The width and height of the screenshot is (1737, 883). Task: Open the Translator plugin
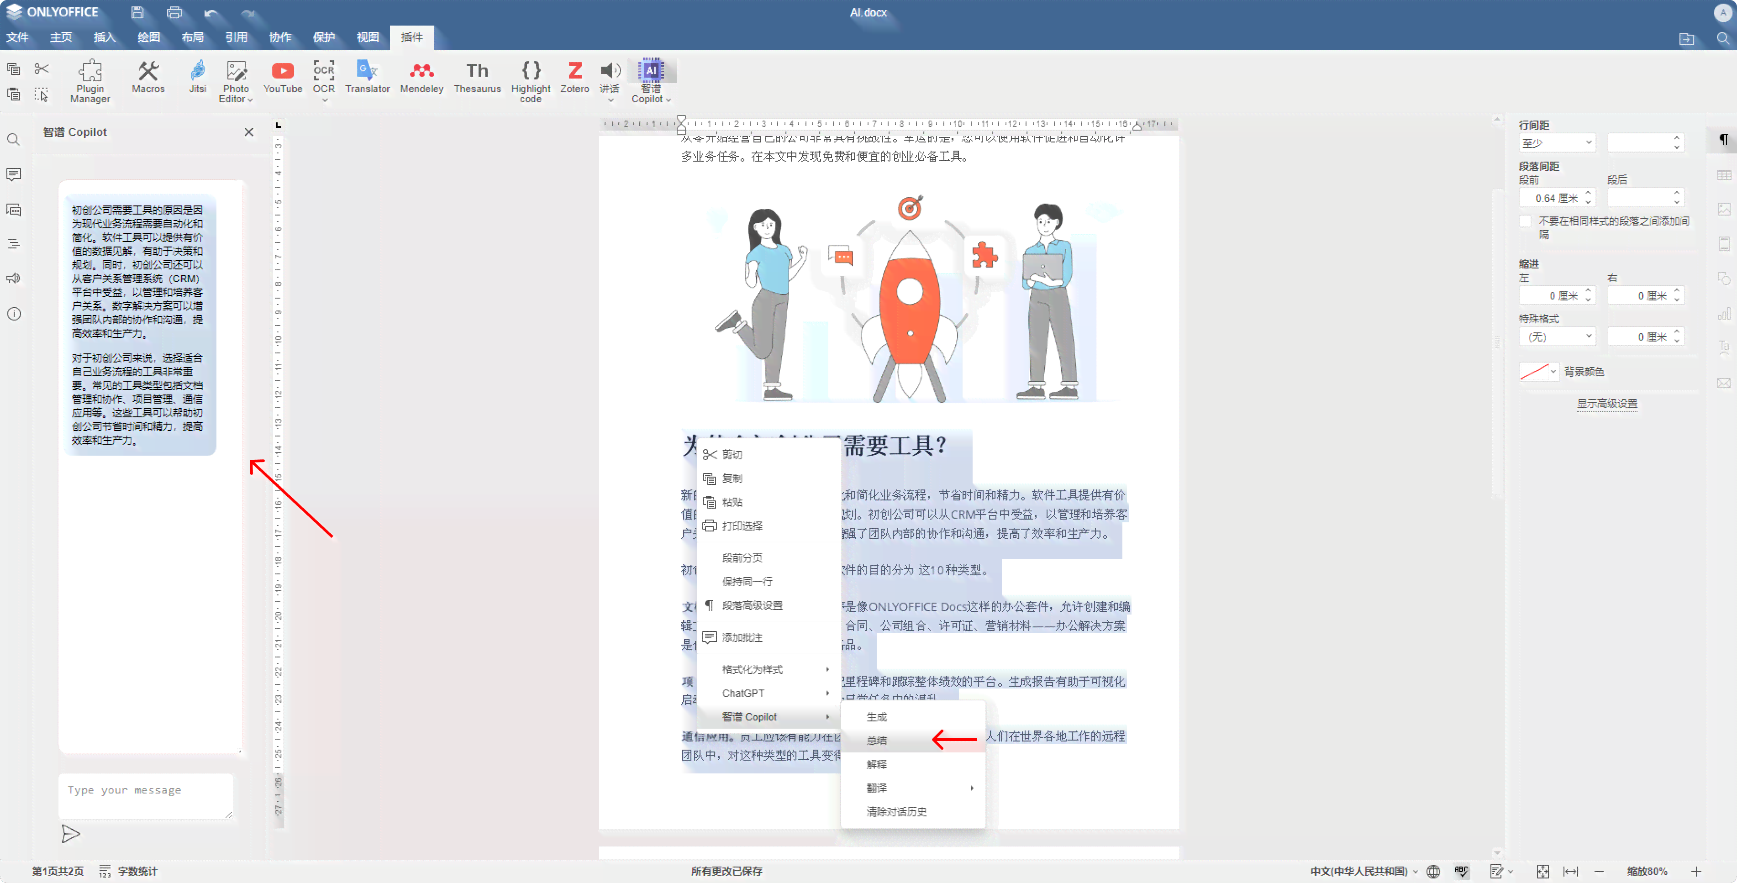pyautogui.click(x=368, y=76)
